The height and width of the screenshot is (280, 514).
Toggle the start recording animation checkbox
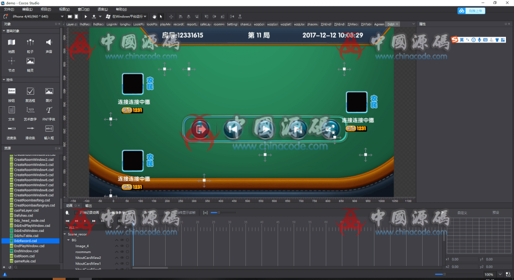pyautogui.click(x=76, y=212)
